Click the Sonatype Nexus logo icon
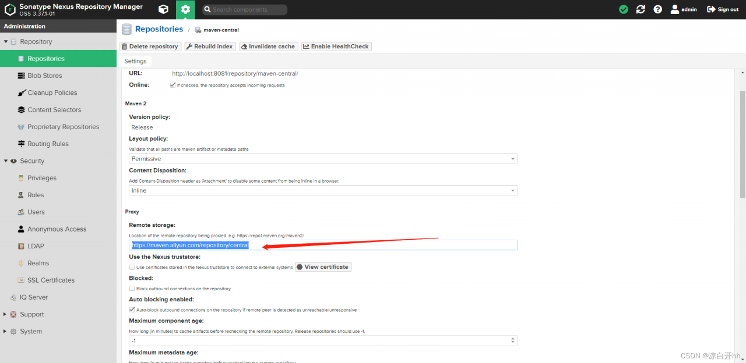Viewport: 746px width, 363px height. 10,9
